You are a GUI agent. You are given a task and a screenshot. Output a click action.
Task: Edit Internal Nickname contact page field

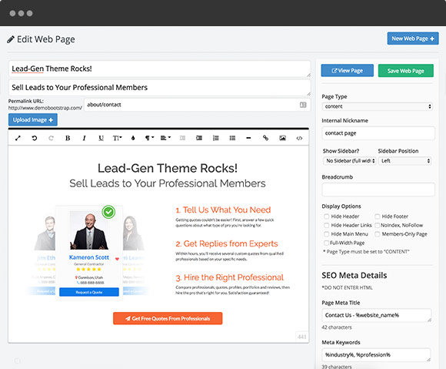pyautogui.click(x=378, y=133)
